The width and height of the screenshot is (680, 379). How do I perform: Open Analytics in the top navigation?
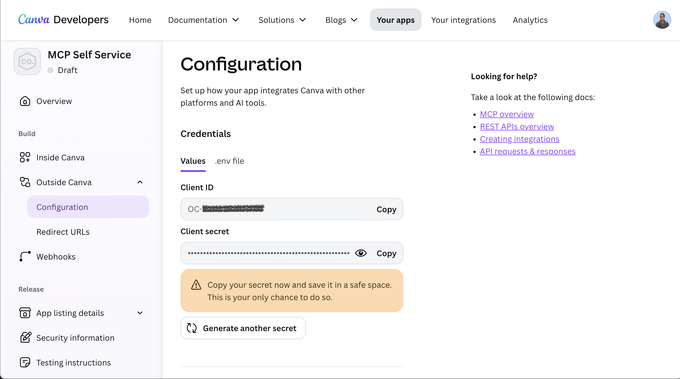point(530,20)
